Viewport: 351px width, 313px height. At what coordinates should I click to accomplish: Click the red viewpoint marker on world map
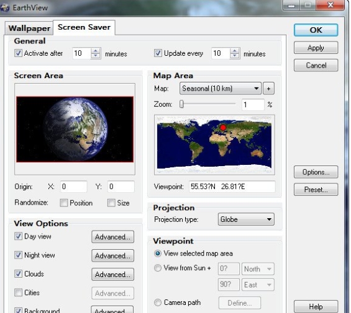pyautogui.click(x=223, y=127)
